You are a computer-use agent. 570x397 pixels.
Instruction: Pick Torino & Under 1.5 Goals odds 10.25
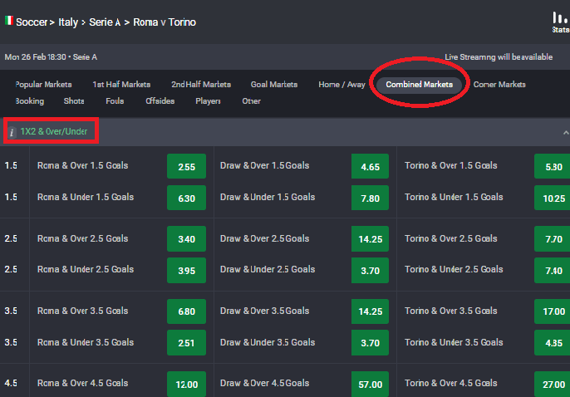click(x=555, y=198)
